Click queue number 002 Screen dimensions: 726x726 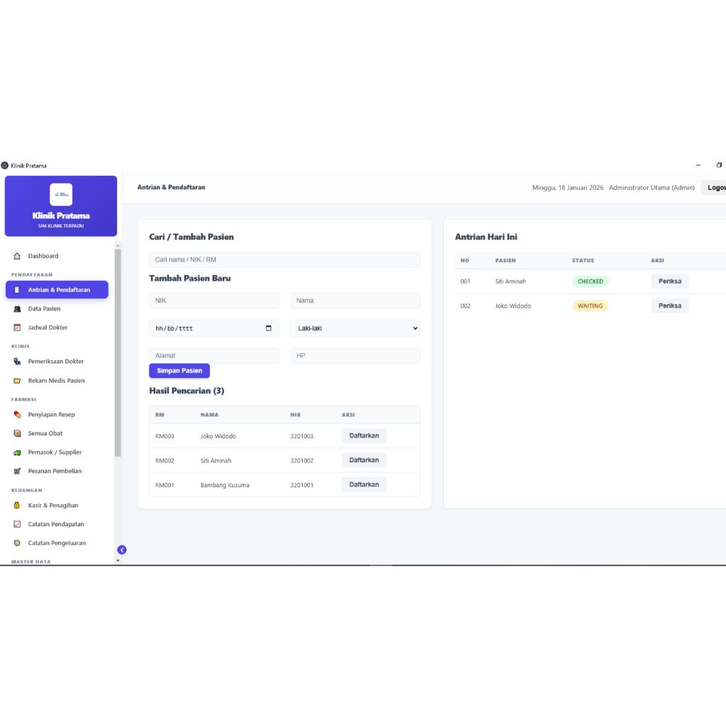tap(465, 306)
